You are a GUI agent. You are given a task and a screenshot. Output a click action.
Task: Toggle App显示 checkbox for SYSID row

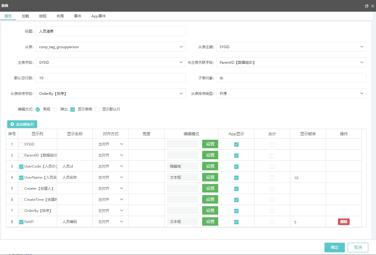click(236, 144)
